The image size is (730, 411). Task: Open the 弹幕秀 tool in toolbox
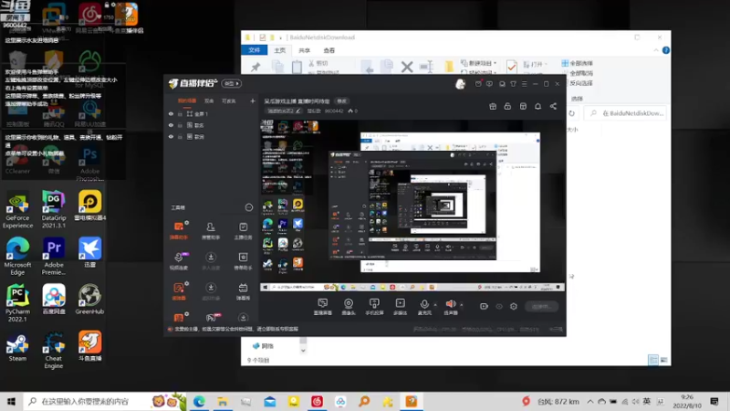tap(243, 291)
